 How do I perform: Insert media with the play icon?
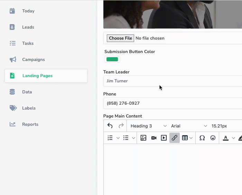164,138
